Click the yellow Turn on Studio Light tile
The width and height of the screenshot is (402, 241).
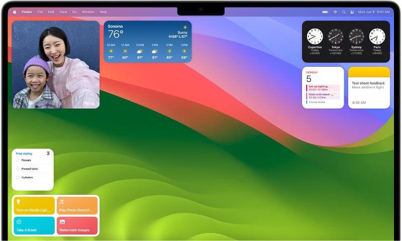click(34, 205)
